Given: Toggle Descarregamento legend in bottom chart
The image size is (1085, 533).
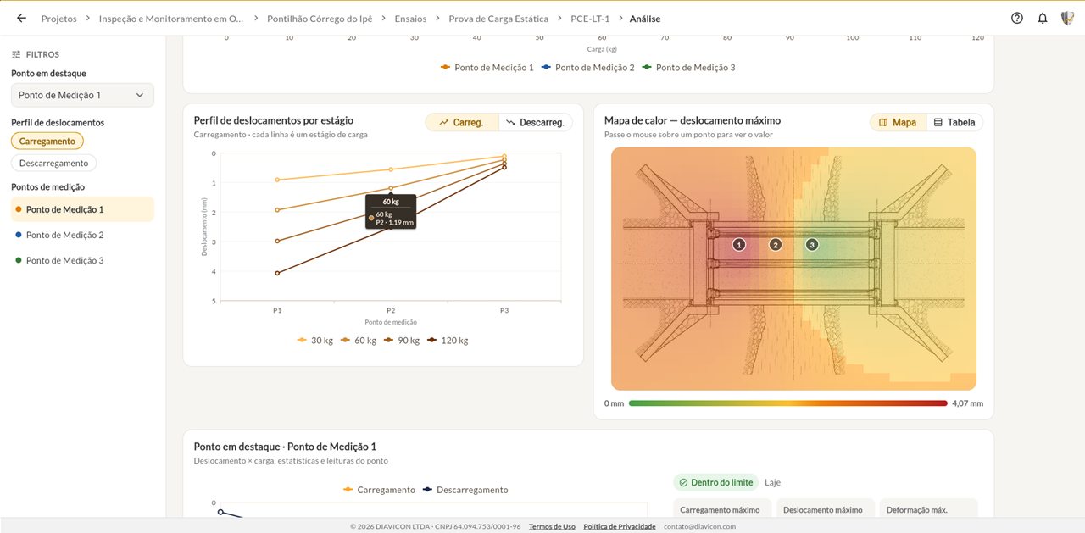Looking at the screenshot, I should 465,490.
